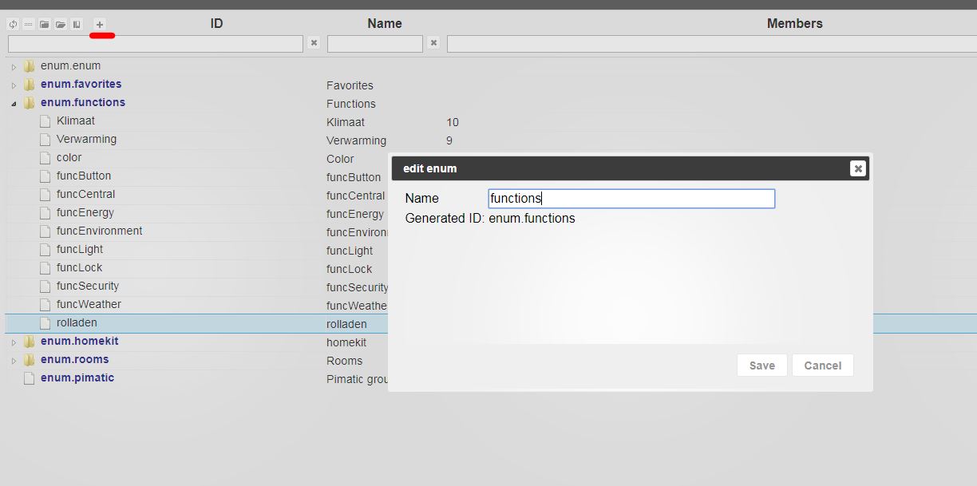Click the rolladen file icon

pyautogui.click(x=45, y=323)
